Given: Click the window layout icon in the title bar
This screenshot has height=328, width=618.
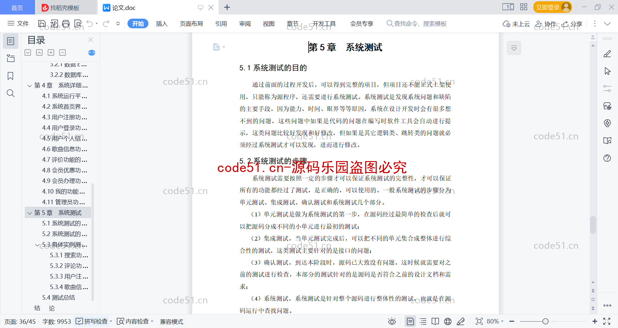Looking at the screenshot, I should [508, 7].
